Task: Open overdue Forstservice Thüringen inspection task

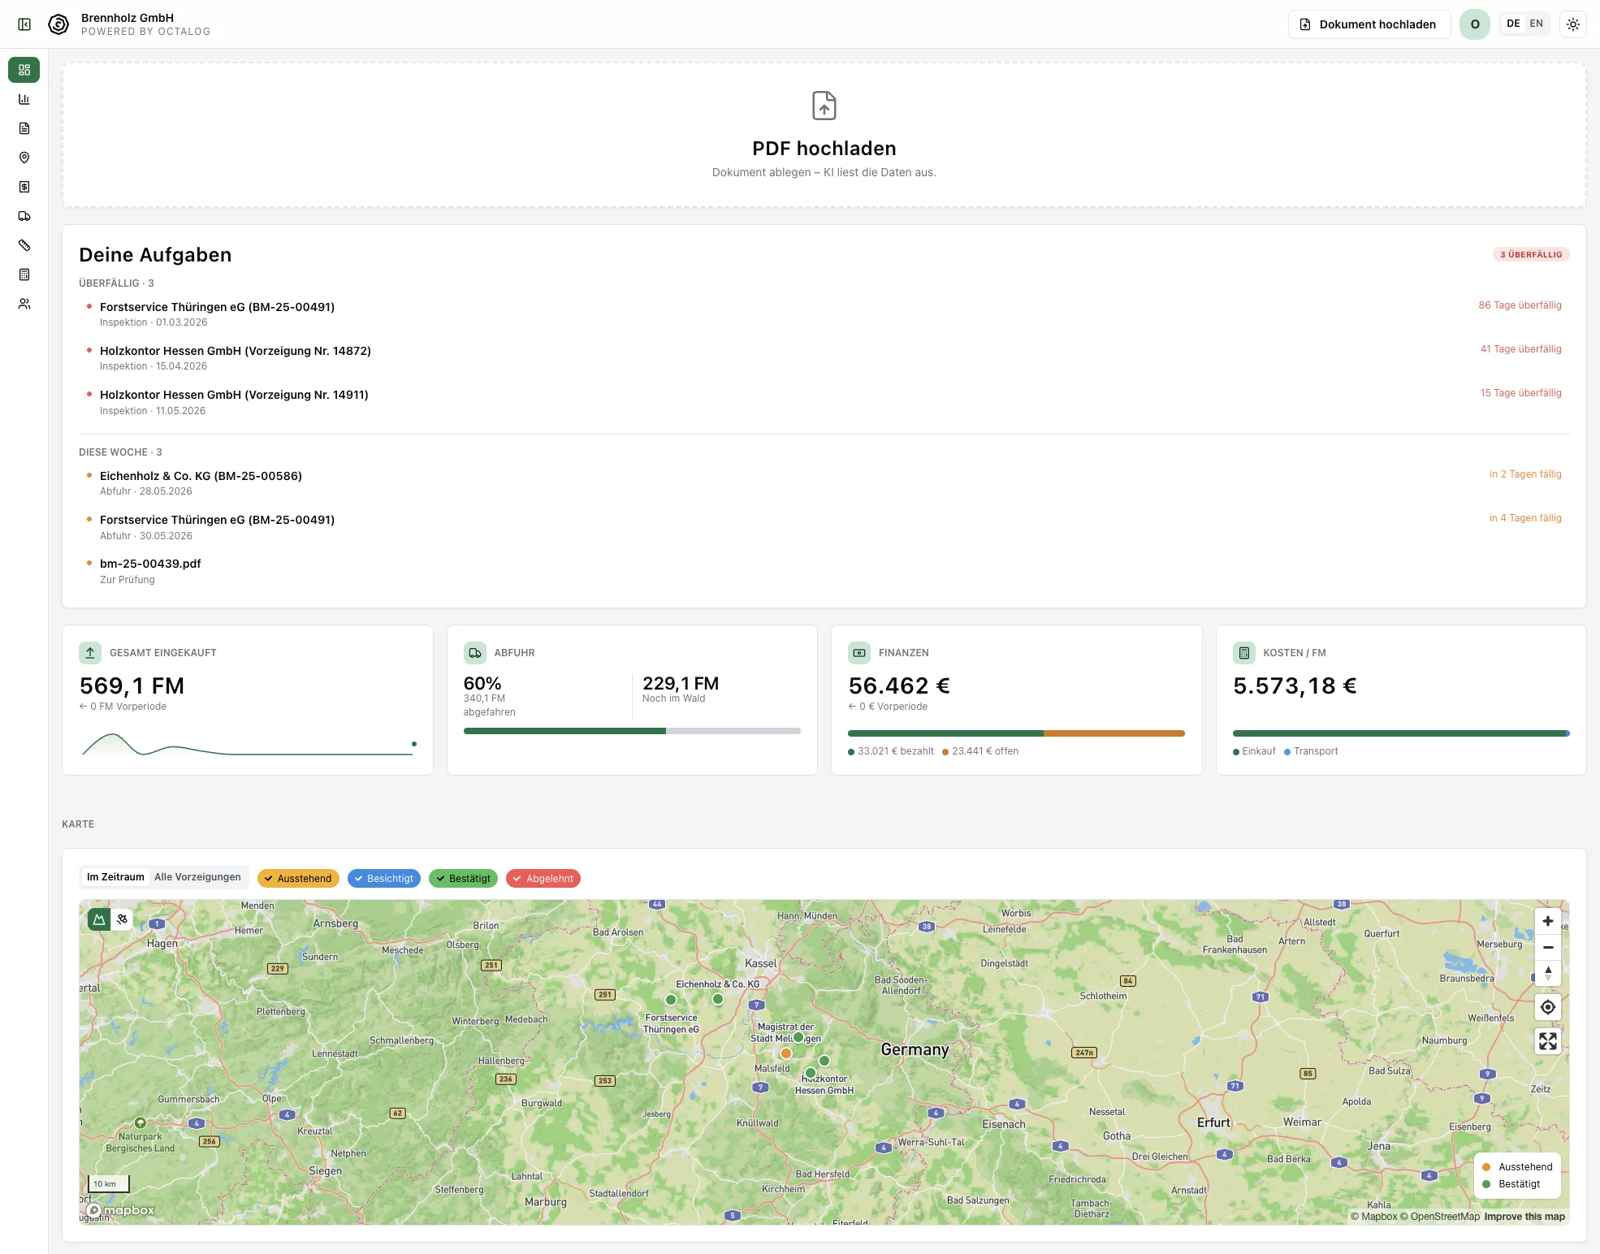Action: [824, 314]
